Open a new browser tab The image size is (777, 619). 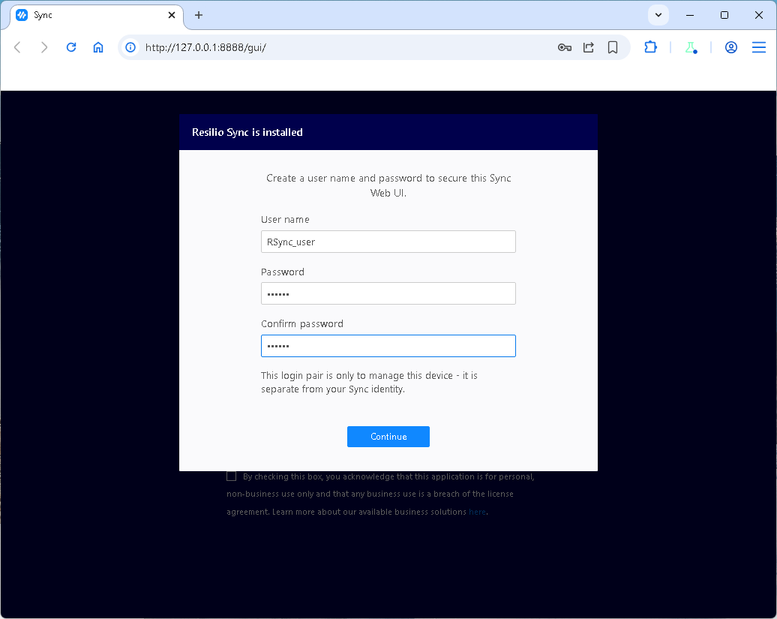click(x=199, y=15)
